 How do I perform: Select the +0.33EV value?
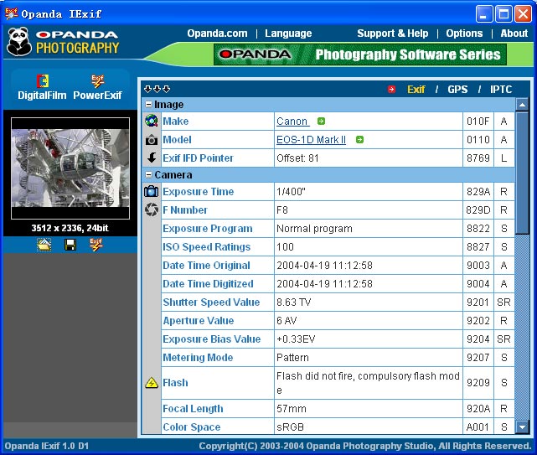tap(296, 339)
